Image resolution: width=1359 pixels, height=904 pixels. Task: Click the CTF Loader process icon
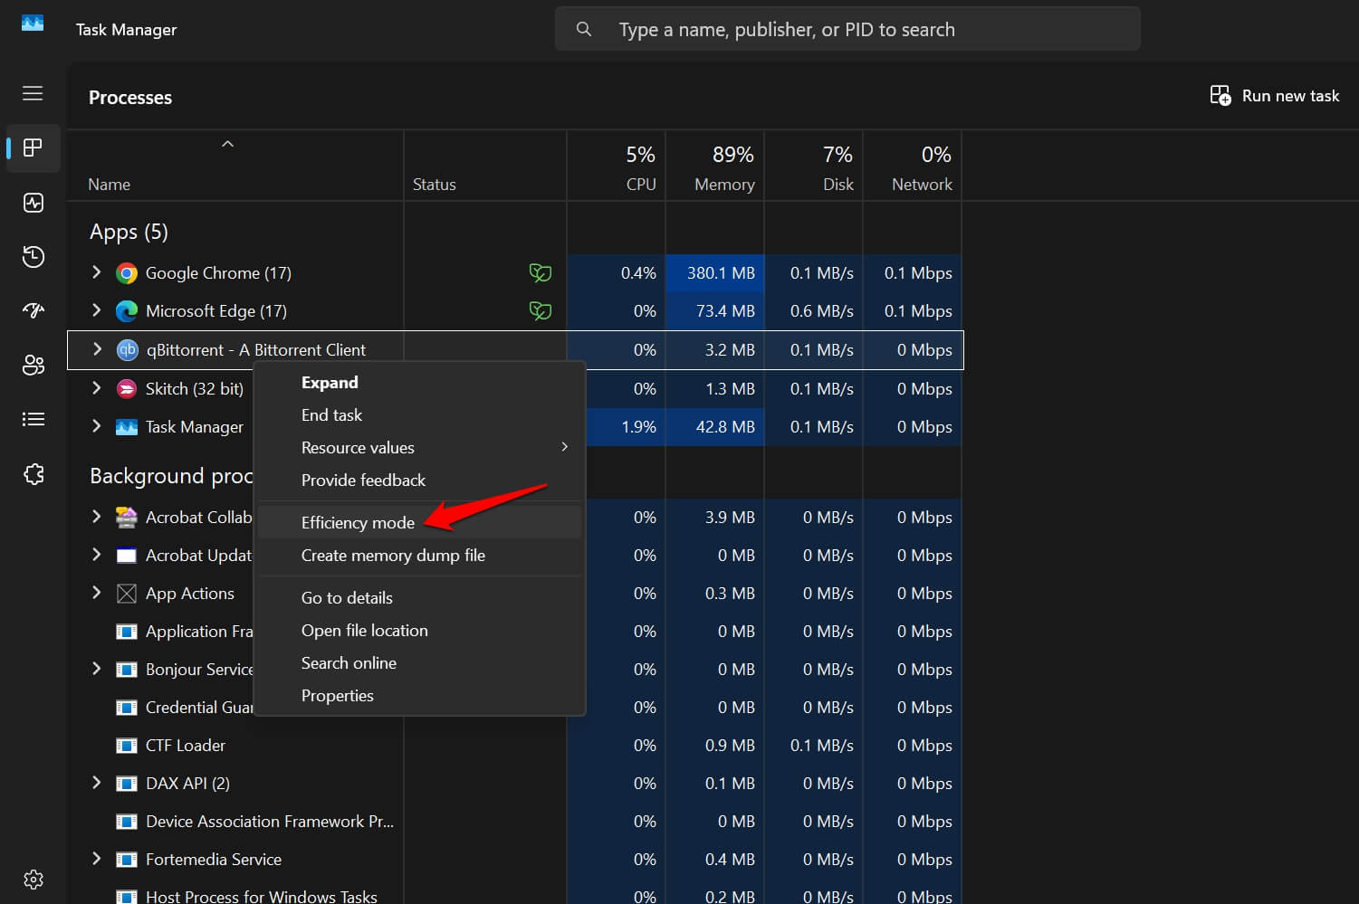(127, 746)
